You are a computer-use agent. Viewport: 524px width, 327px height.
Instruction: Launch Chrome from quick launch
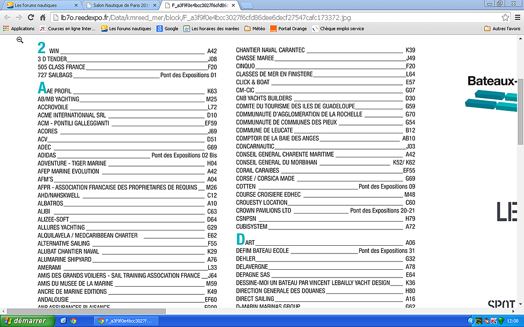click(73, 321)
